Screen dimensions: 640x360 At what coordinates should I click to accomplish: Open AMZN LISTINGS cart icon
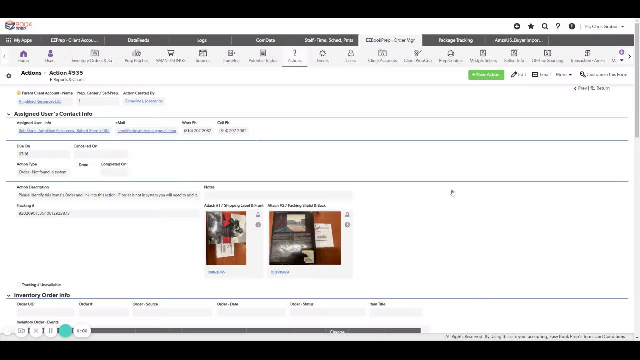tap(170, 53)
